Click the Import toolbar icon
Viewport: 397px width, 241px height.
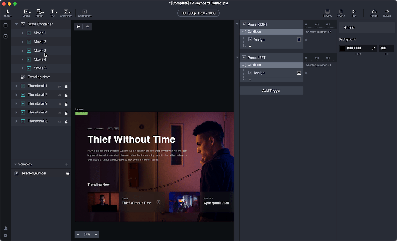[7, 13]
